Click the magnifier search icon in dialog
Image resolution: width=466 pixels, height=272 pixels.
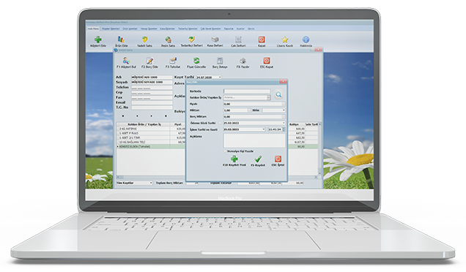click(x=278, y=94)
